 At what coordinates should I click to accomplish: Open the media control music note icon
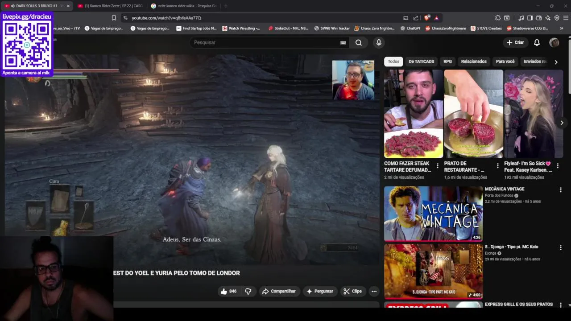[521, 18]
